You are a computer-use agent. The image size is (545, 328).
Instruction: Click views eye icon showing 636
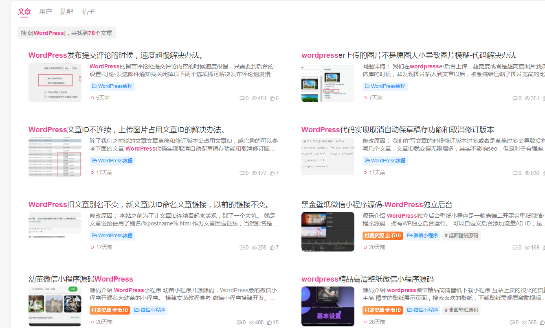[527, 173]
